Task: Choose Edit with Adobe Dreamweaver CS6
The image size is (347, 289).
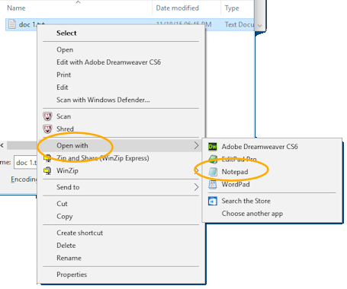Action: click(x=121, y=62)
